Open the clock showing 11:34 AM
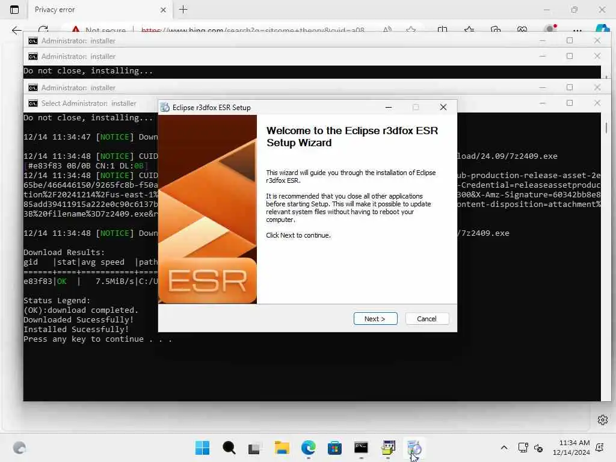 pos(571,448)
